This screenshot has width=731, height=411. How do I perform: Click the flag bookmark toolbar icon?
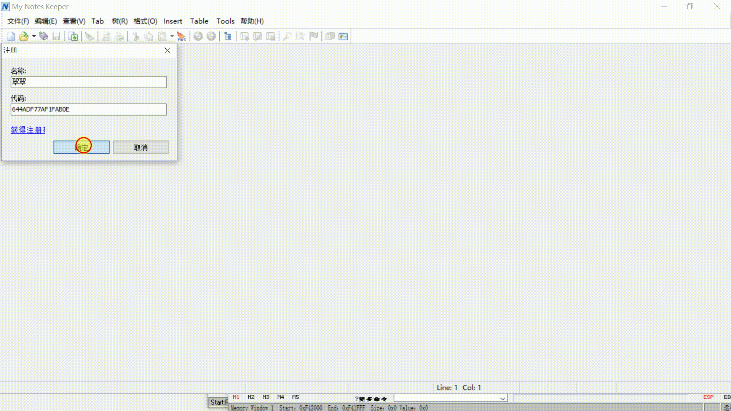click(314, 37)
